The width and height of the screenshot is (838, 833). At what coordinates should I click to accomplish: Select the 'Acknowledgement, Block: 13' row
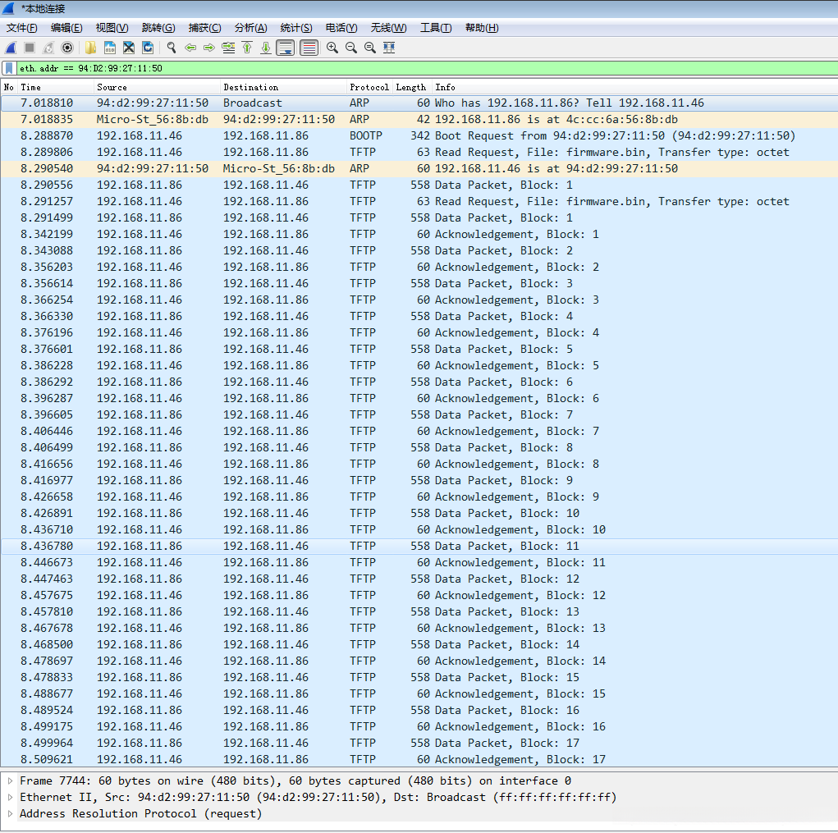(x=419, y=629)
